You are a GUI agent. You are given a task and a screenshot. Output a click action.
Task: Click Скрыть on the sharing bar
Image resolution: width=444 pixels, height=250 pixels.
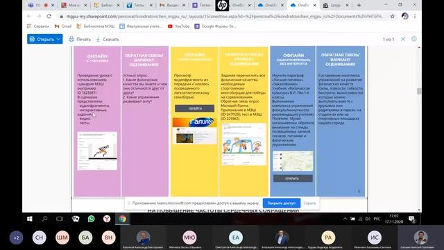(309, 203)
